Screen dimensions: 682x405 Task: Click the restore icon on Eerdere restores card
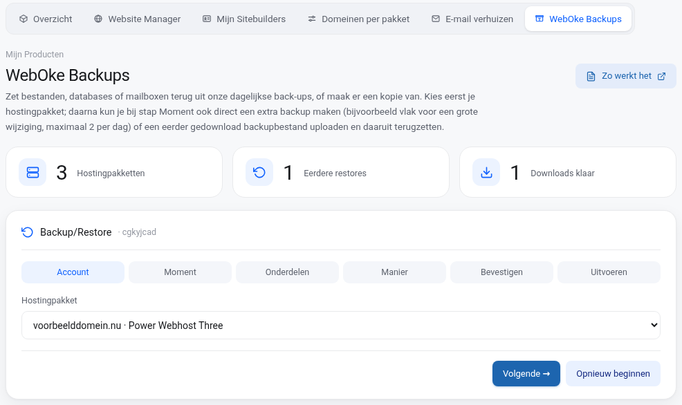pos(259,173)
